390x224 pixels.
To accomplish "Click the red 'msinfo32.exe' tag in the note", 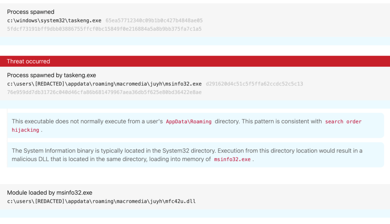I will pos(232,159).
